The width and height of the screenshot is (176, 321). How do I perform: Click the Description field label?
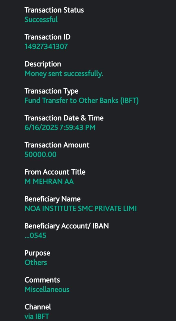coord(43,64)
